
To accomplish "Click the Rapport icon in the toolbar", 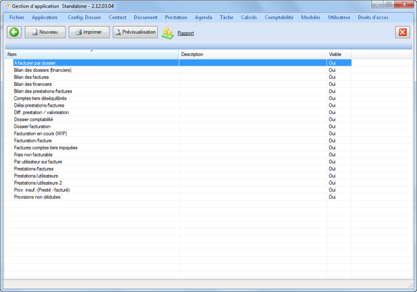I will click(x=168, y=33).
